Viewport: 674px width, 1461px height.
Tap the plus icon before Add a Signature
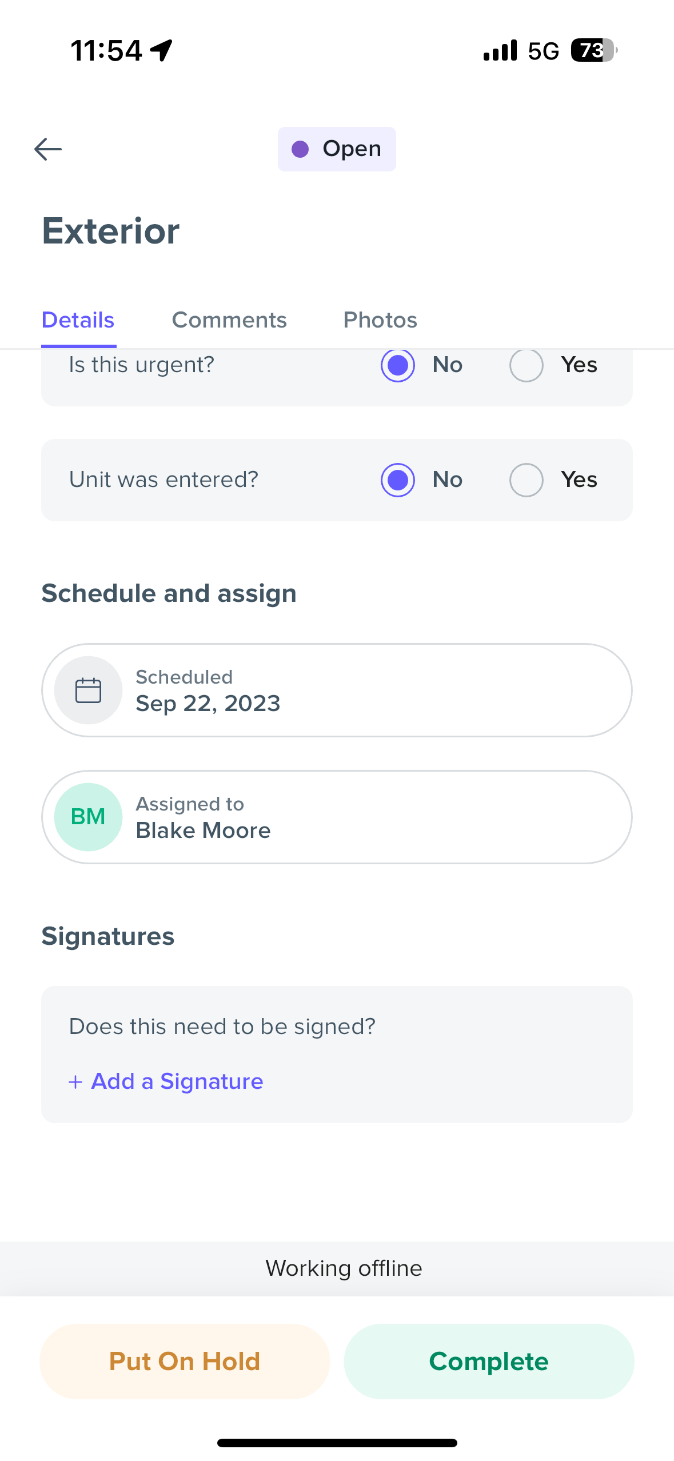click(75, 1081)
